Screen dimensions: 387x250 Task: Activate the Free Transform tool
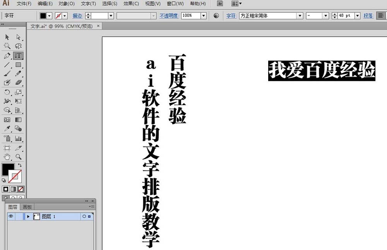pos(18,101)
